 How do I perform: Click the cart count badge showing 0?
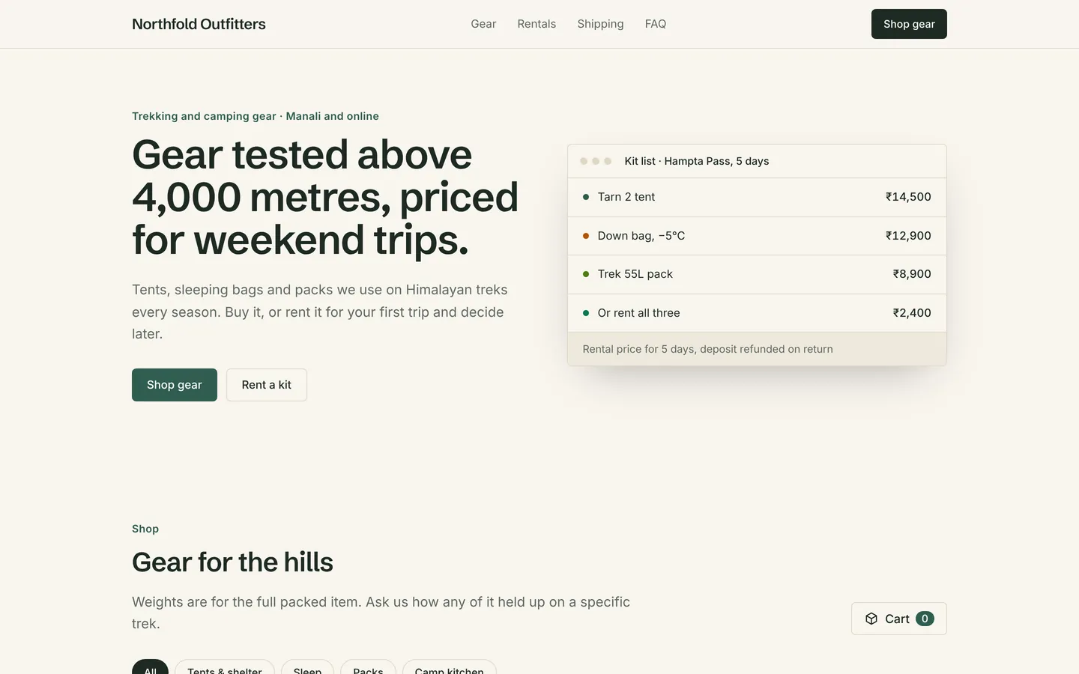(x=925, y=619)
